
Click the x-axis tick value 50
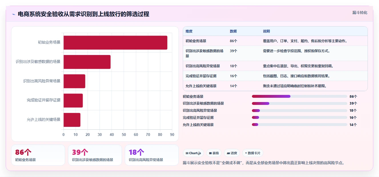pyautogui.click(x=124, y=135)
